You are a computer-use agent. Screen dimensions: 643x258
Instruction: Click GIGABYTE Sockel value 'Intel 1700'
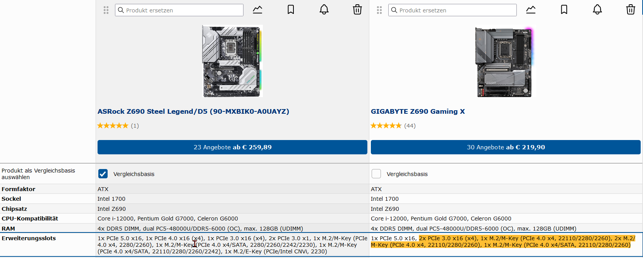pos(385,199)
